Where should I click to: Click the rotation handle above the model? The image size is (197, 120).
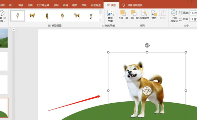point(147,45)
